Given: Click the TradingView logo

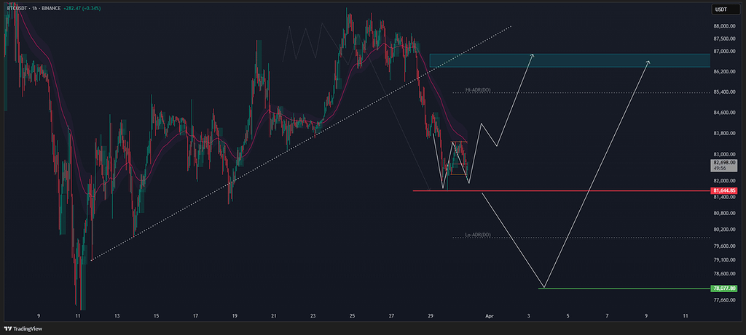Looking at the screenshot, I should 22,328.
